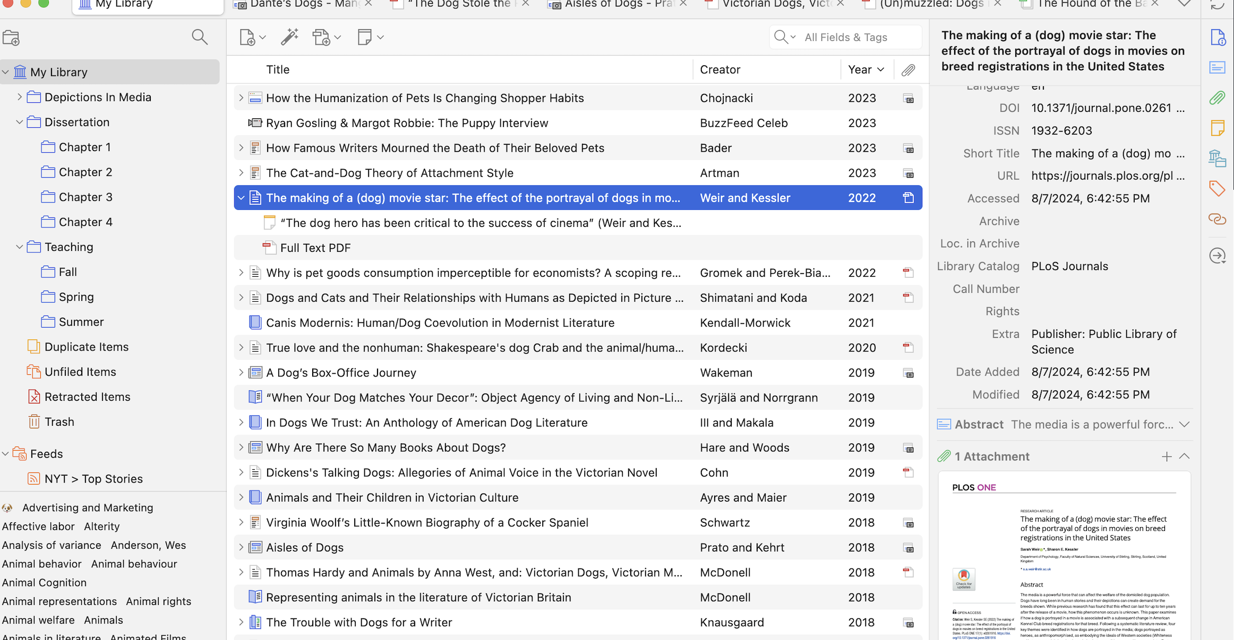The image size is (1234, 640).
Task: Jump to Libraries and Collections section icon
Action: point(1217,158)
